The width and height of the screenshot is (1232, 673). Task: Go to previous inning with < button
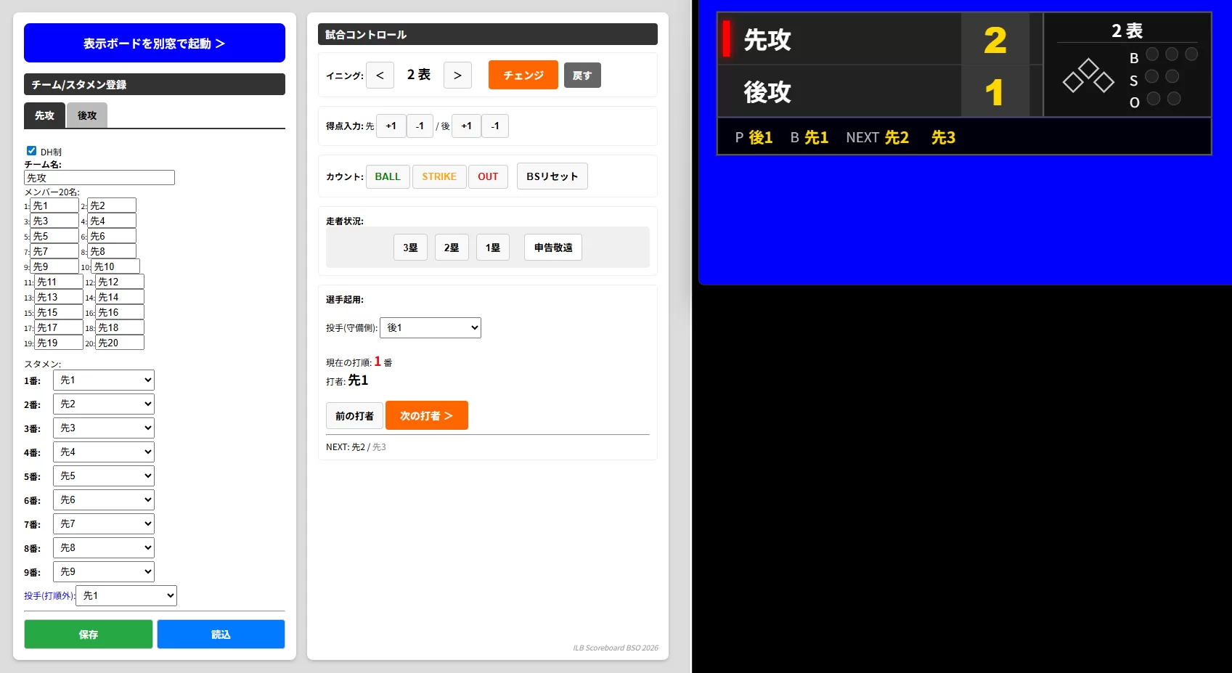point(380,75)
